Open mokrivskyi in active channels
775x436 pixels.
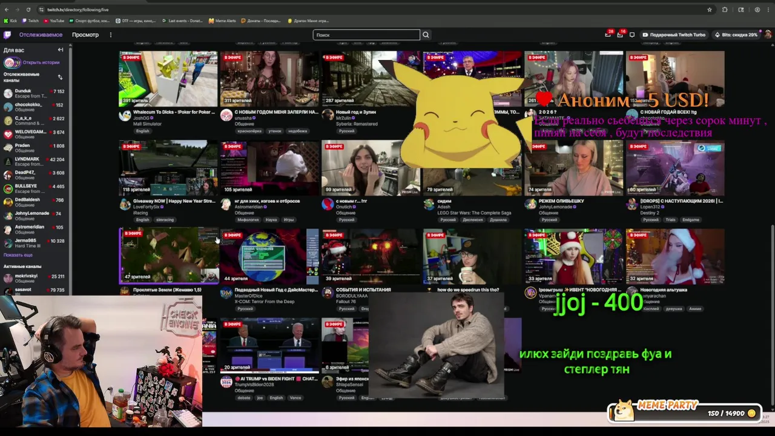click(34, 278)
